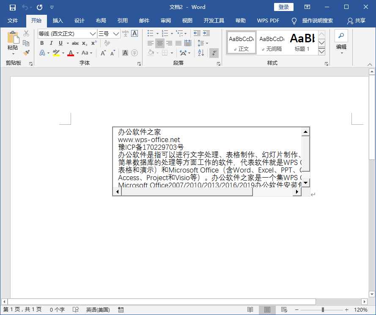Click the text box scroll down arrow
The width and height of the screenshot is (376, 315).
pyautogui.click(x=305, y=183)
